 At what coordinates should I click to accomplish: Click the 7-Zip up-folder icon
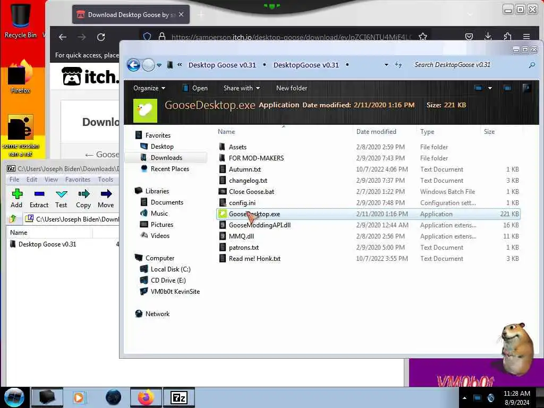(x=13, y=219)
